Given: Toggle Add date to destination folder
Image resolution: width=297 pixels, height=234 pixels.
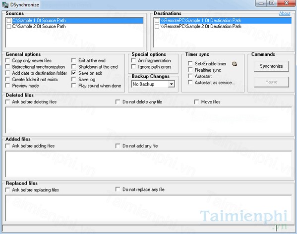Looking at the screenshot, I should pos(8,73).
